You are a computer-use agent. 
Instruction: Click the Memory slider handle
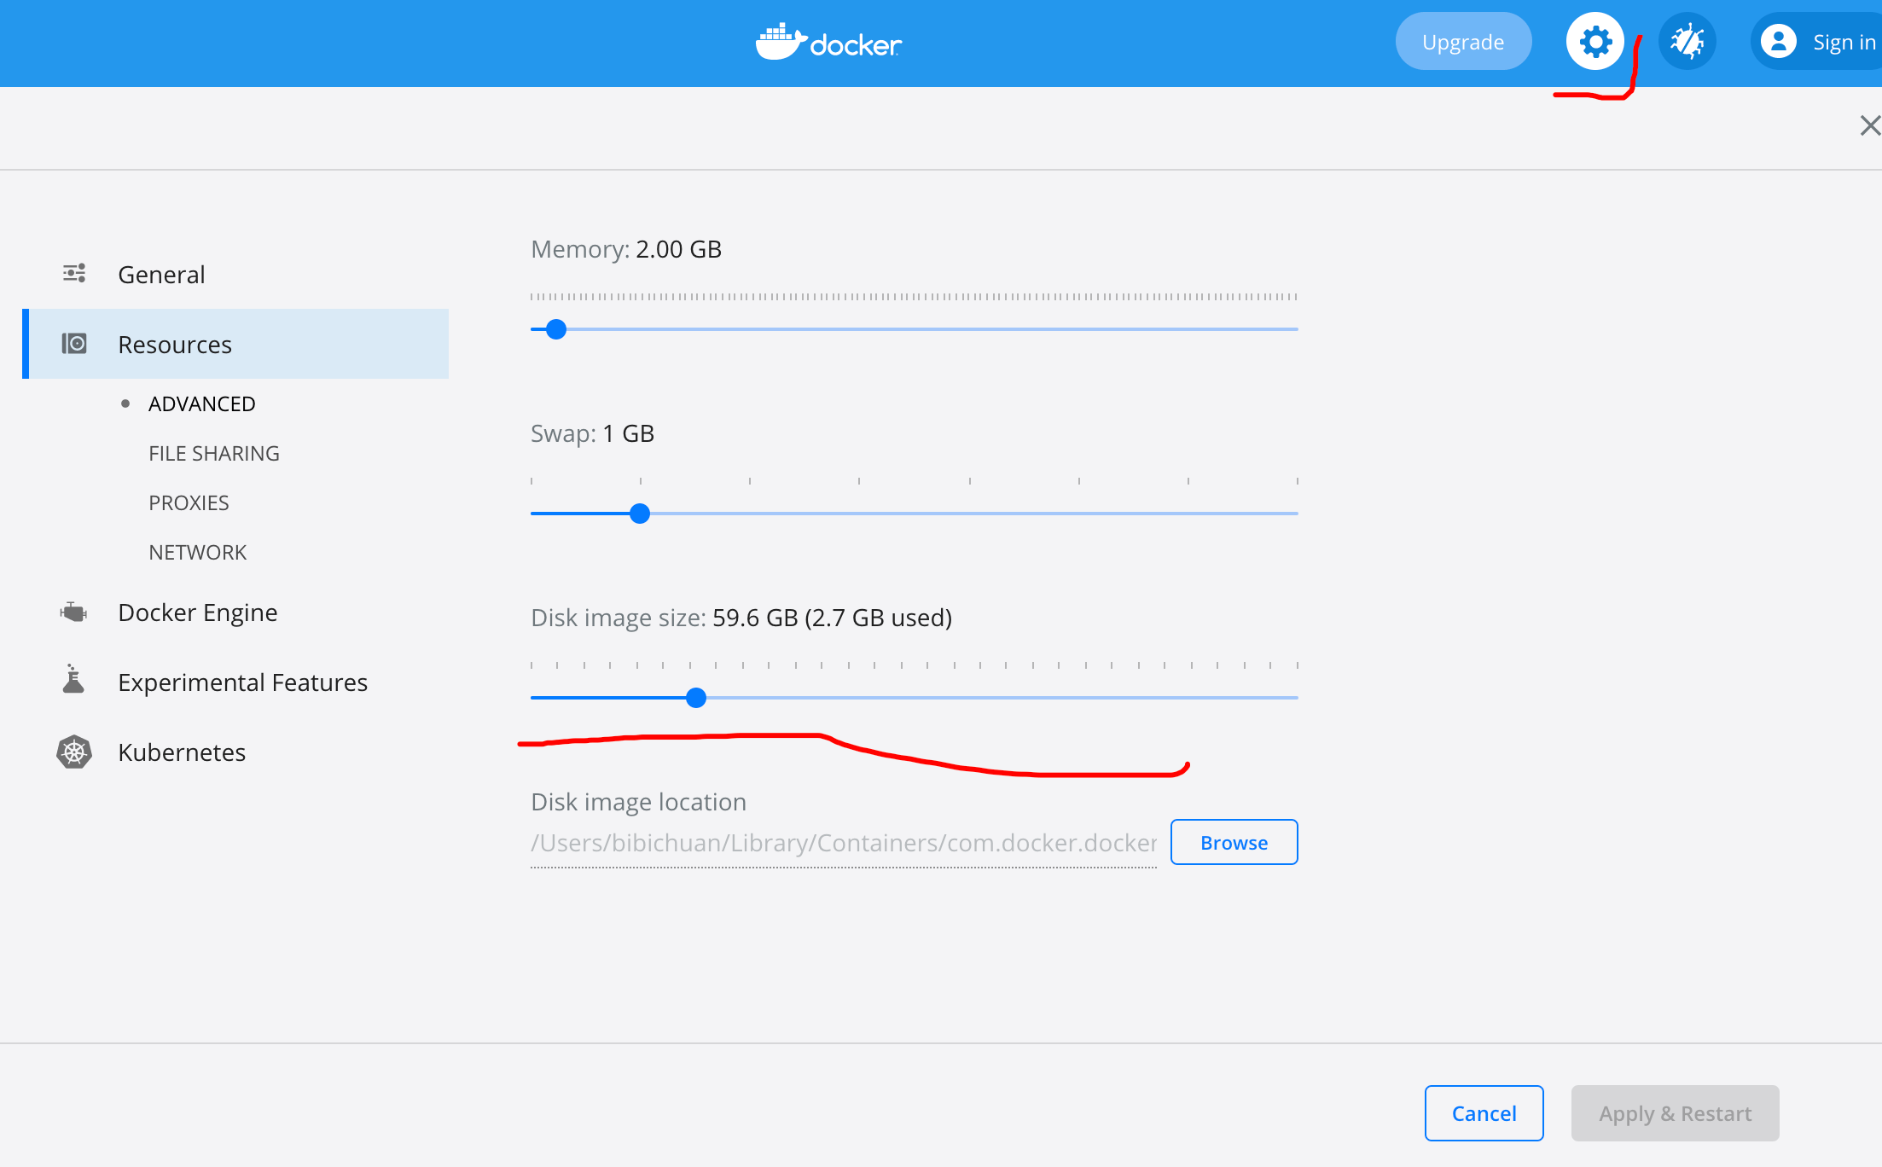pyautogui.click(x=556, y=329)
